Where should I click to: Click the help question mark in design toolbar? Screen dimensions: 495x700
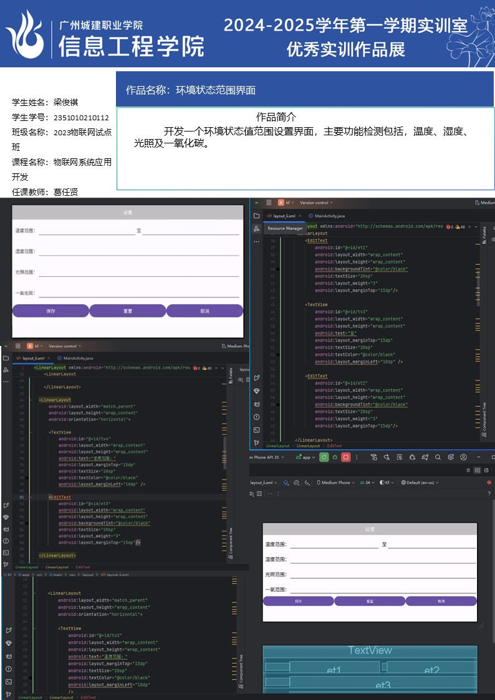click(x=489, y=494)
